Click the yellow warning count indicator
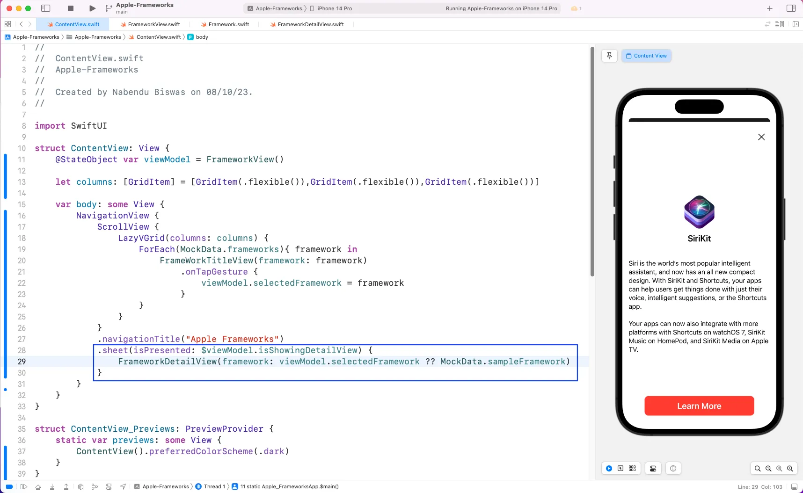Viewport: 803px width, 493px height. (576, 8)
